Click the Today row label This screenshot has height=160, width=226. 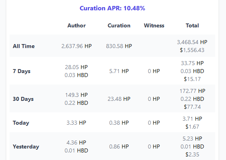point(21,123)
